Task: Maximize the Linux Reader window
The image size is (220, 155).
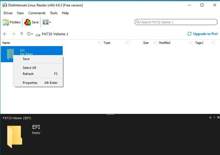Action: [202, 5]
